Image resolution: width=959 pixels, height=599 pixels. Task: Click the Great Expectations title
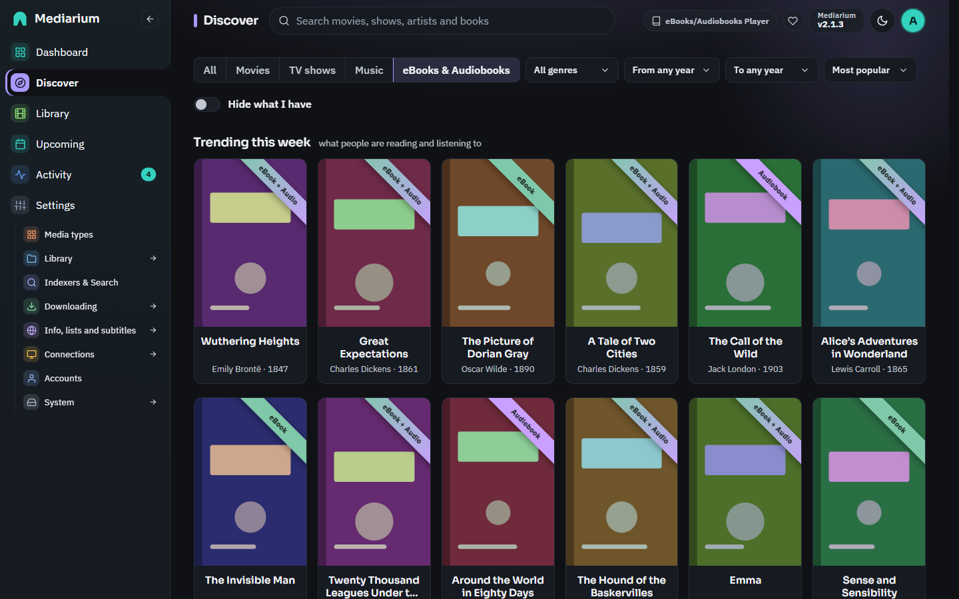374,347
